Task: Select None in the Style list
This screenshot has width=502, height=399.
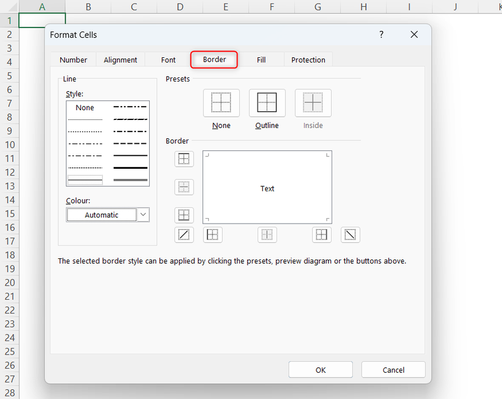Action: click(85, 107)
